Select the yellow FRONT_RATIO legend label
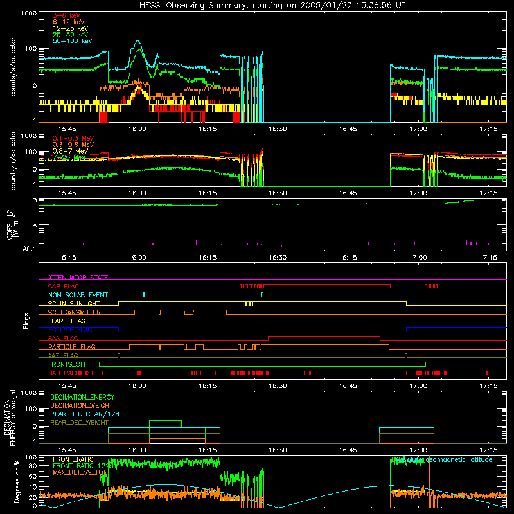514x514 pixels. click(x=73, y=459)
